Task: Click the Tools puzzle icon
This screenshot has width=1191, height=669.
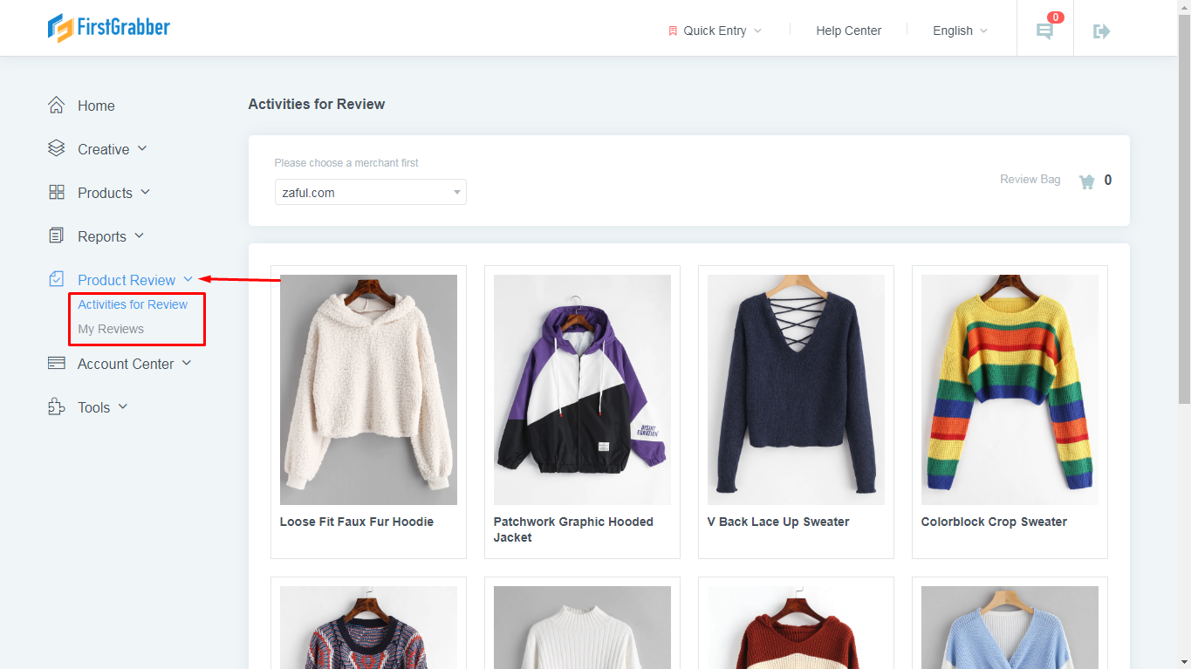Action: [x=57, y=406]
